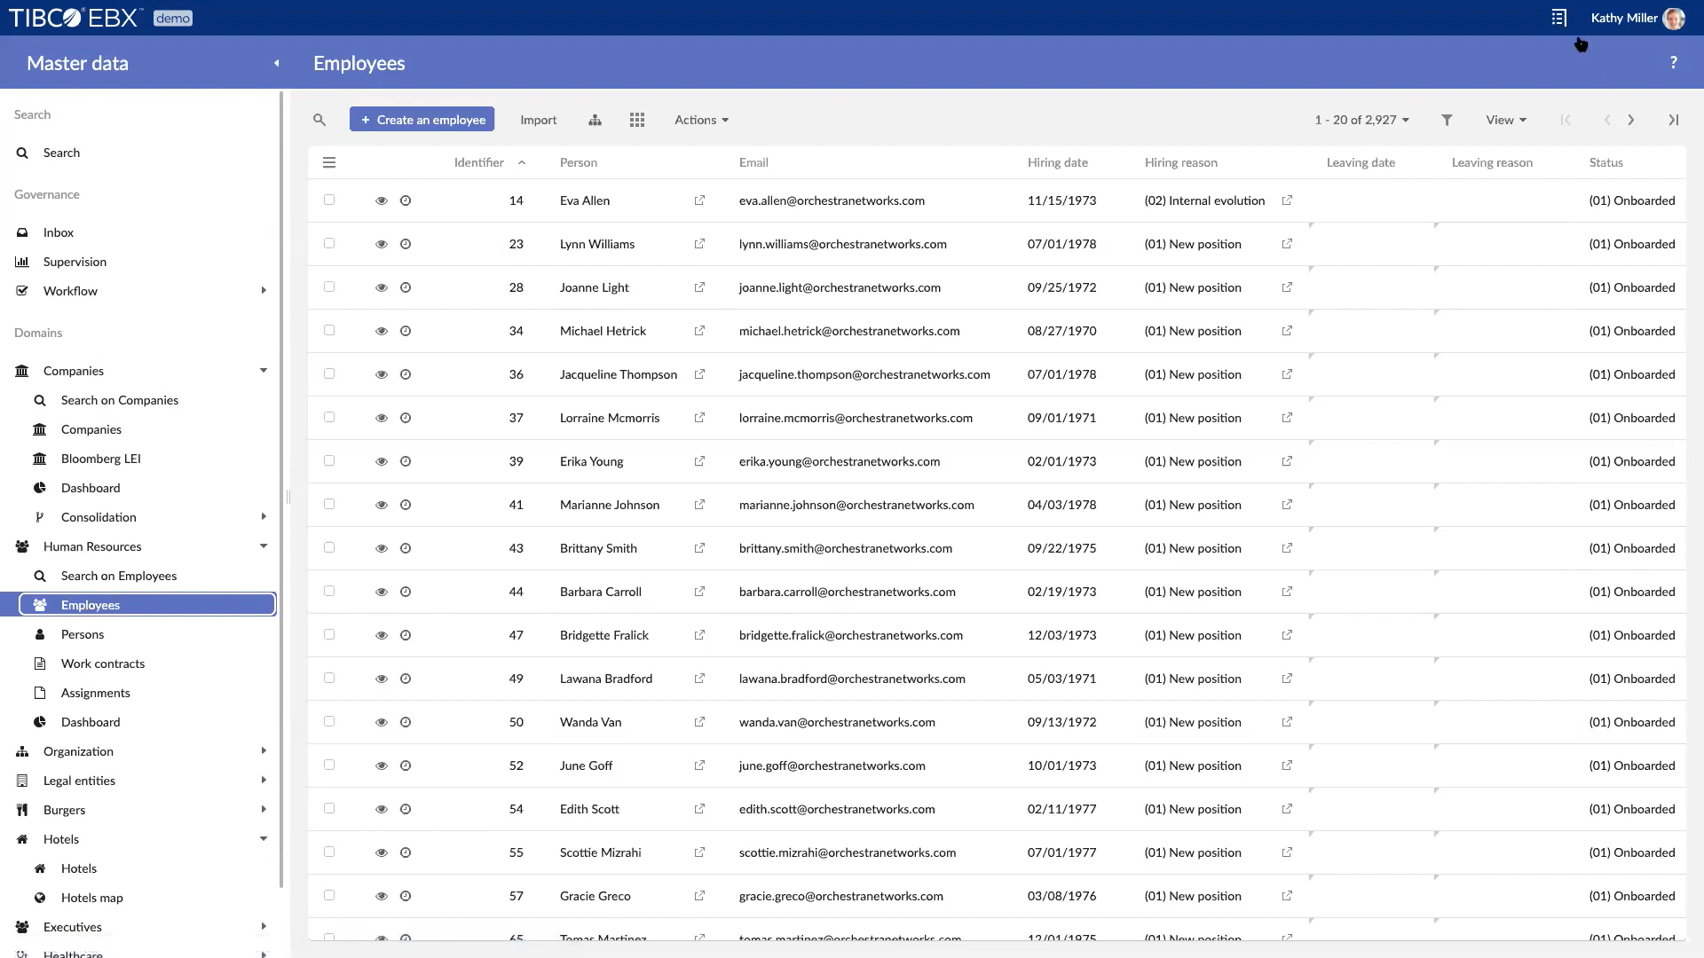Collapse the Master data navigation pane
This screenshot has height=958, width=1704.
click(x=277, y=63)
